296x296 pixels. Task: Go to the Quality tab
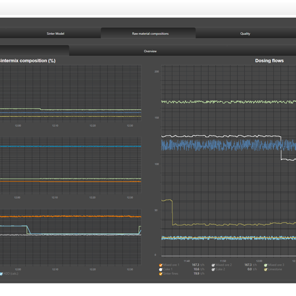(246, 33)
